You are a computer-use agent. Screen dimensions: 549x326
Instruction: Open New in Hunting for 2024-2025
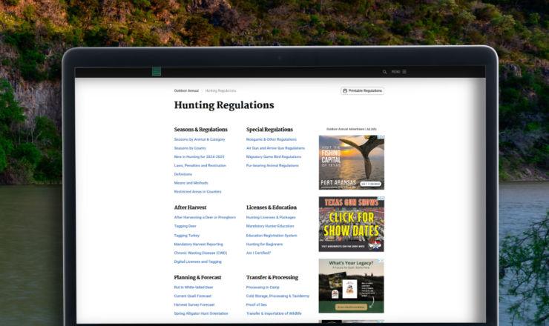coord(200,157)
